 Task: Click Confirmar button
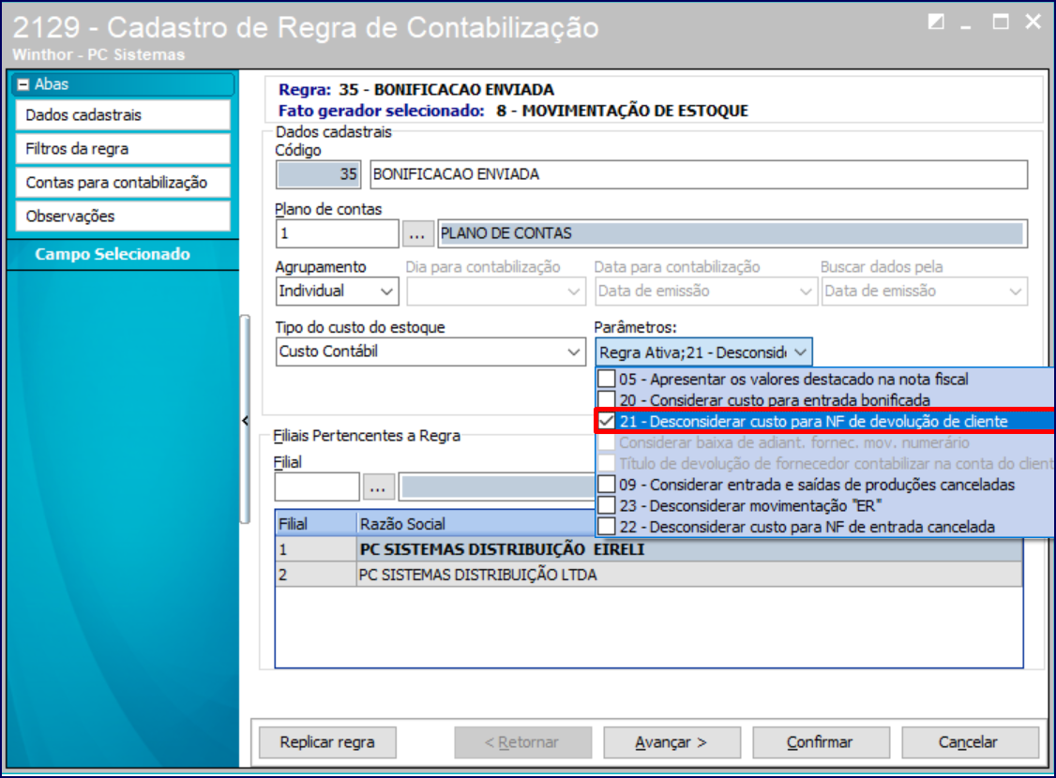821,742
